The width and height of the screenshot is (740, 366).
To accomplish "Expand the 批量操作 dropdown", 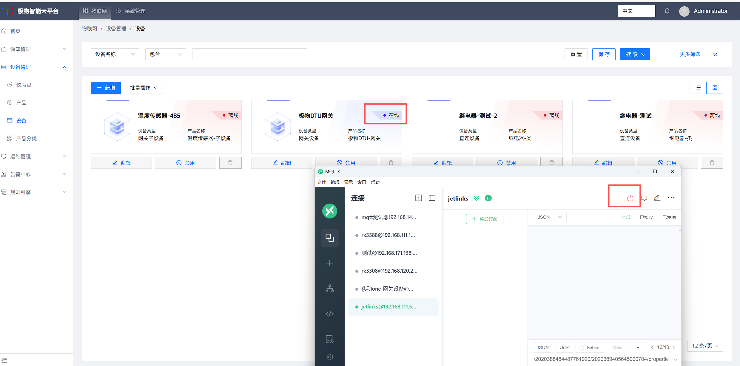I will (x=143, y=88).
